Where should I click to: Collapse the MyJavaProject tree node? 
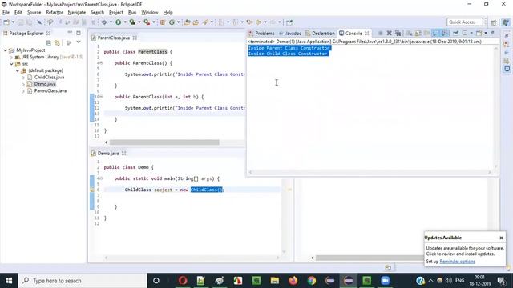click(6, 50)
